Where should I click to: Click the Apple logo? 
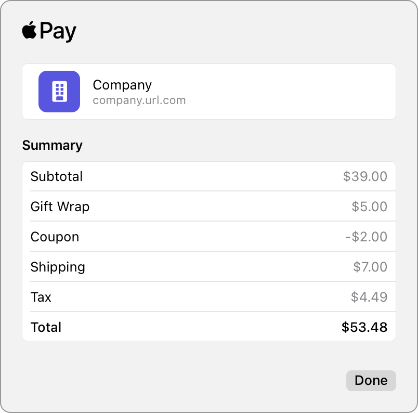point(30,30)
